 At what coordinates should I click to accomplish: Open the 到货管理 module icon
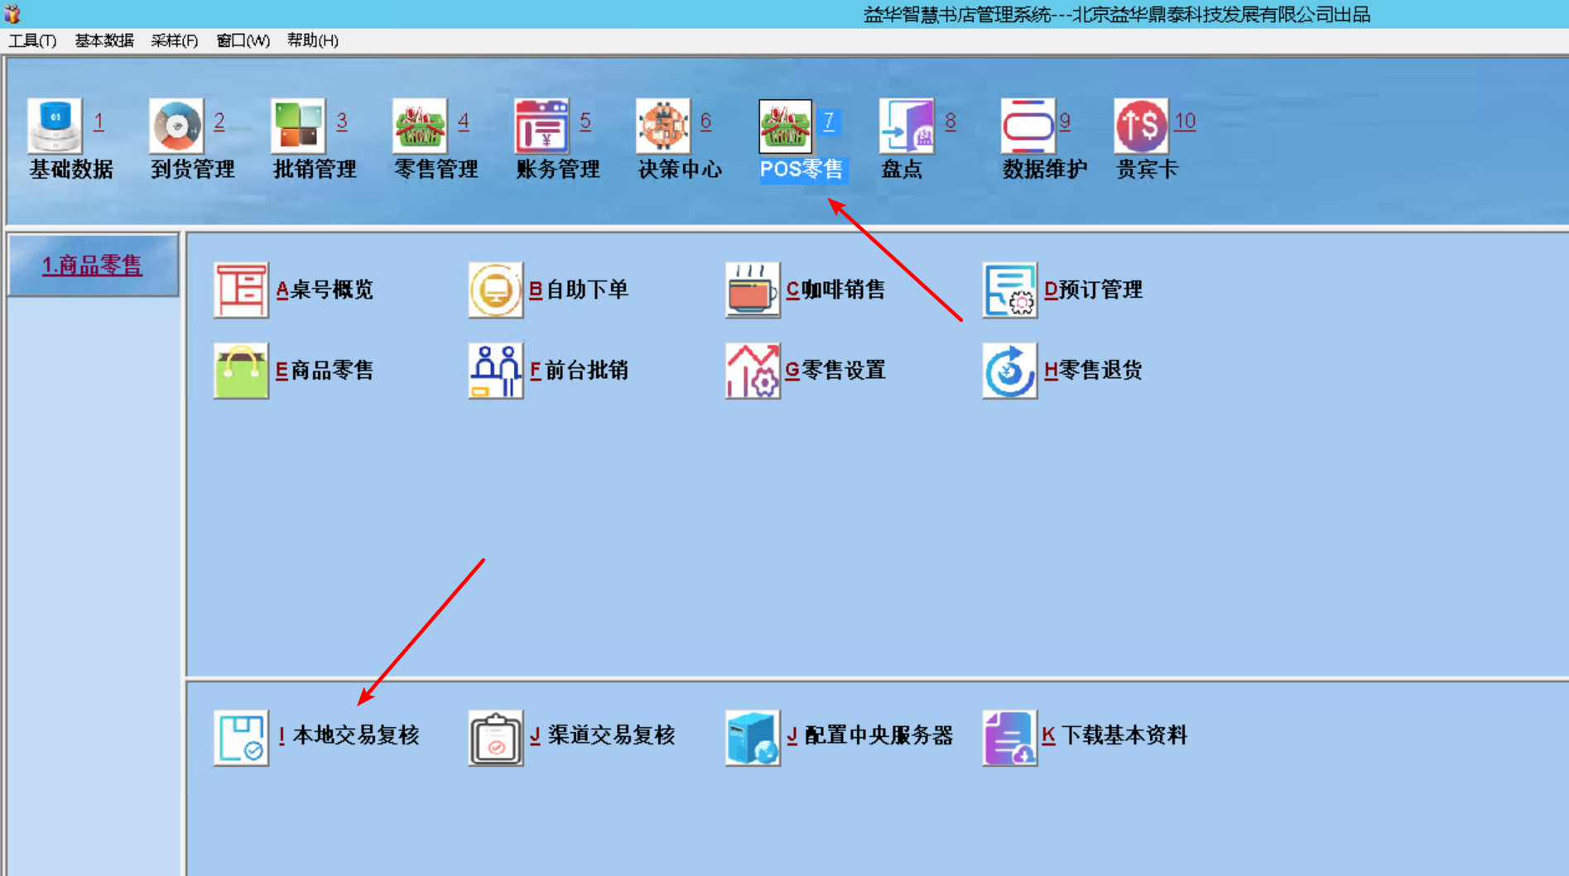pos(176,126)
